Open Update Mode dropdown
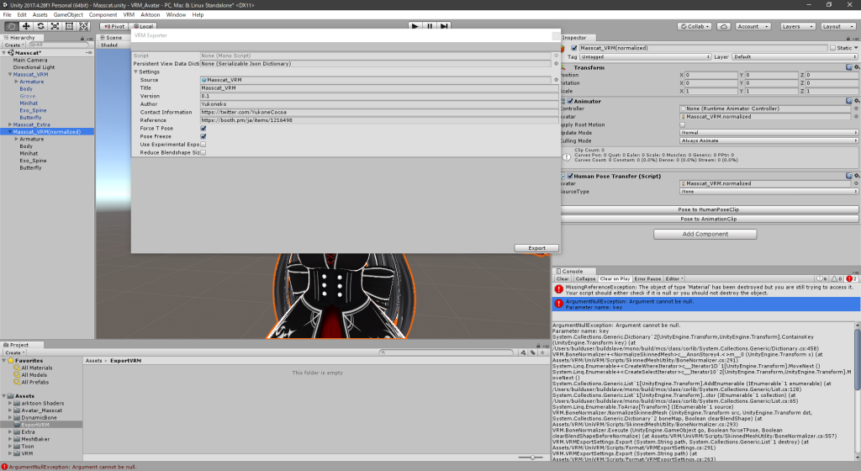The image size is (861, 471). (x=769, y=133)
